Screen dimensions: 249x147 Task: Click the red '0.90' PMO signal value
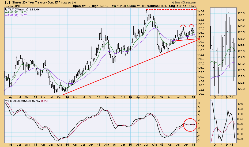coord(44,101)
